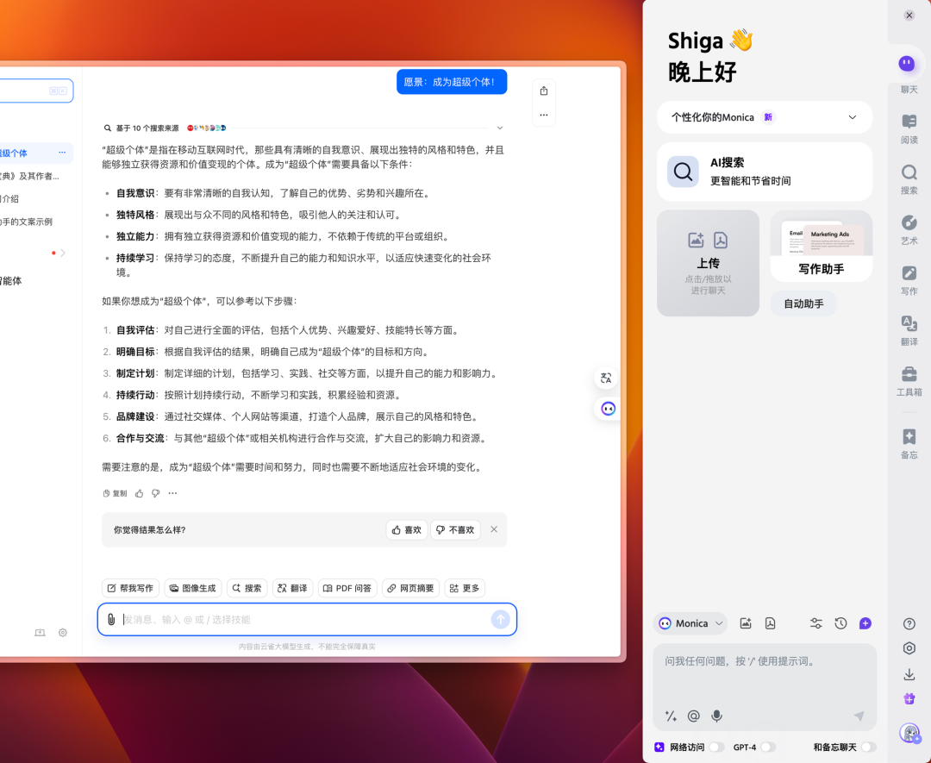Open the Monica model dropdown
Screen dimensions: 931x763
(x=690, y=623)
